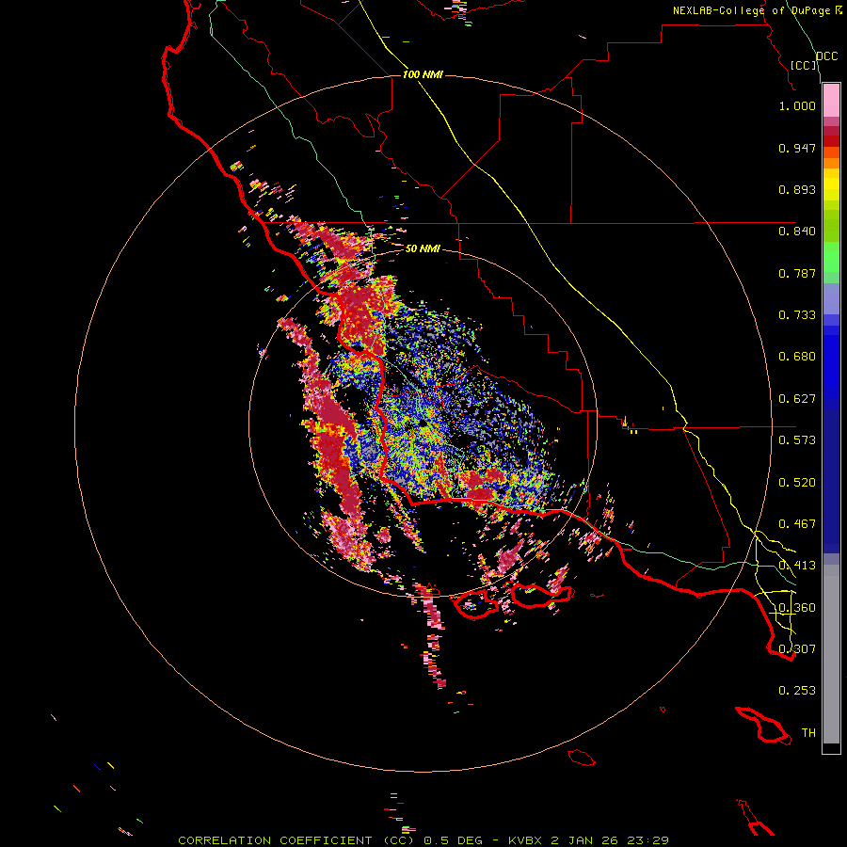Image resolution: width=847 pixels, height=847 pixels.
Task: Click the 0.573 scale value
Action: (797, 440)
